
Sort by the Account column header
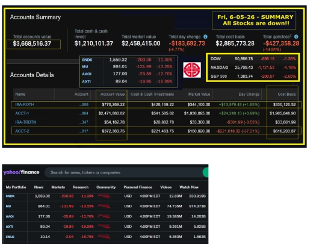coord(81,94)
